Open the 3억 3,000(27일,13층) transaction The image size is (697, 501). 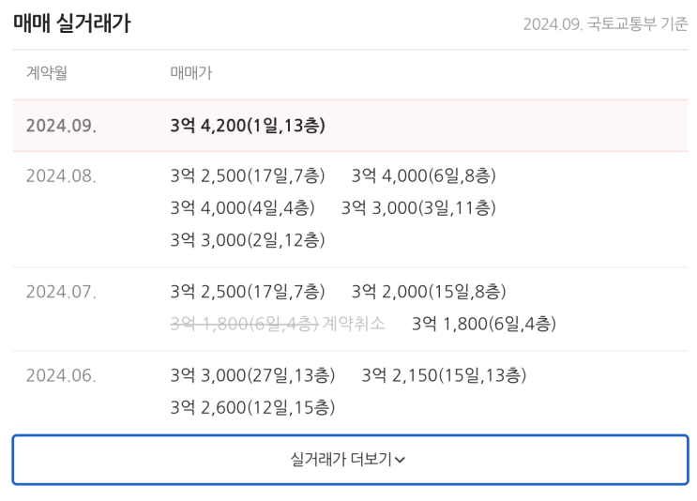pyautogui.click(x=252, y=376)
